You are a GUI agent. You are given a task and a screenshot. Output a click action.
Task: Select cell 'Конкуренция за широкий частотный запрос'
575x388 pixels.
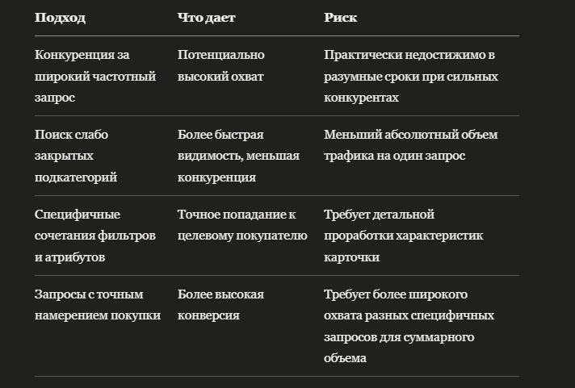tap(95, 76)
